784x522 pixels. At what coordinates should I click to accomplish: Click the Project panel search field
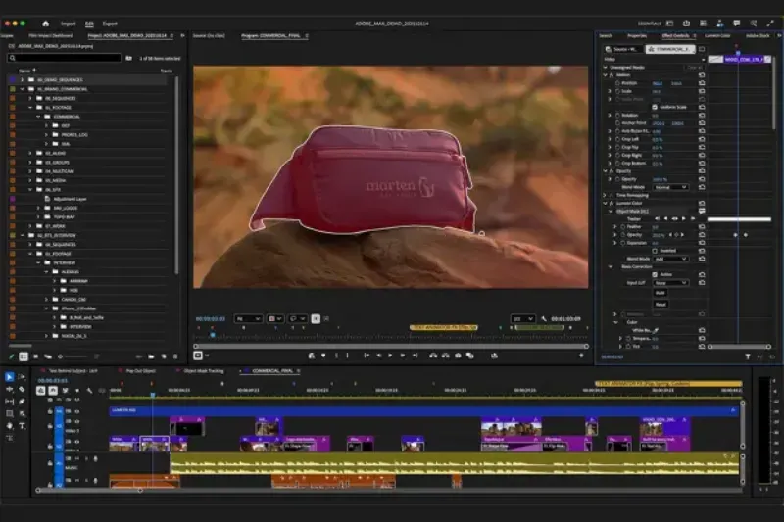point(65,58)
